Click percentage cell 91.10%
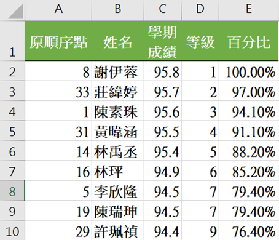Image resolution: width=279 pixels, height=240 pixels. (x=249, y=130)
